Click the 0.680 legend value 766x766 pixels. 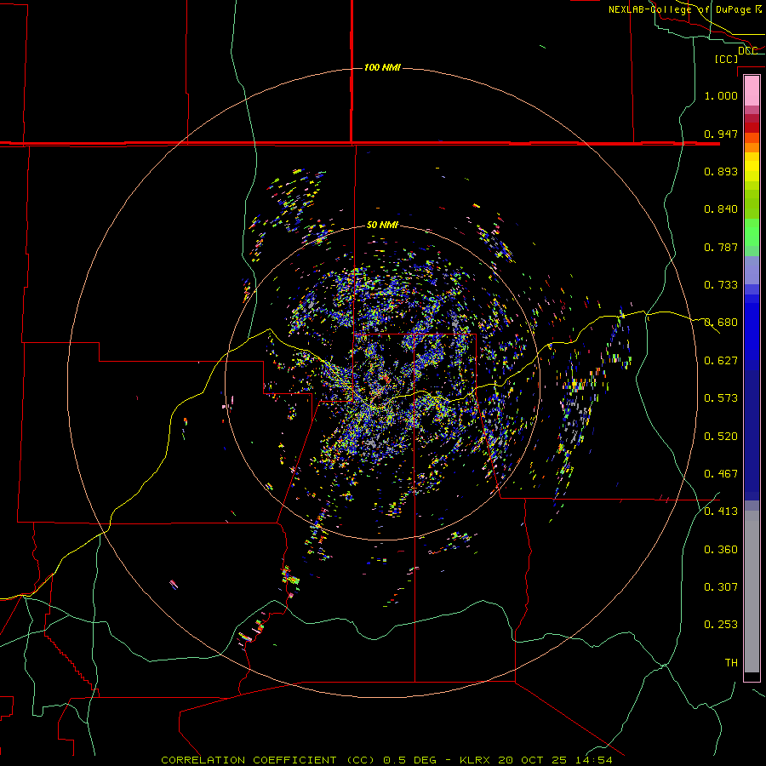pyautogui.click(x=721, y=323)
